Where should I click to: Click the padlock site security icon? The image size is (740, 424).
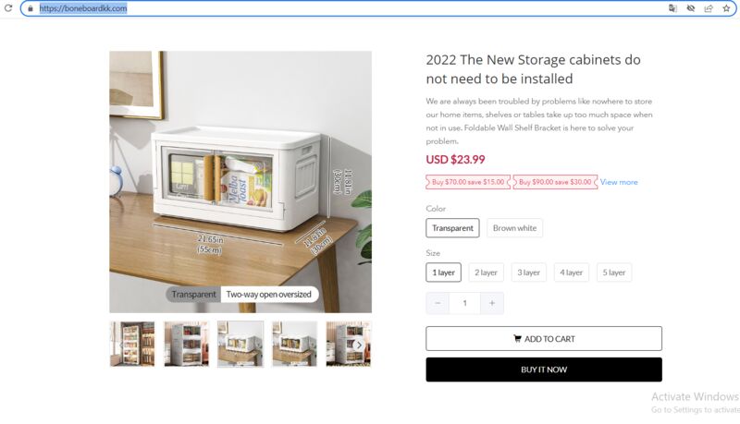tap(31, 8)
